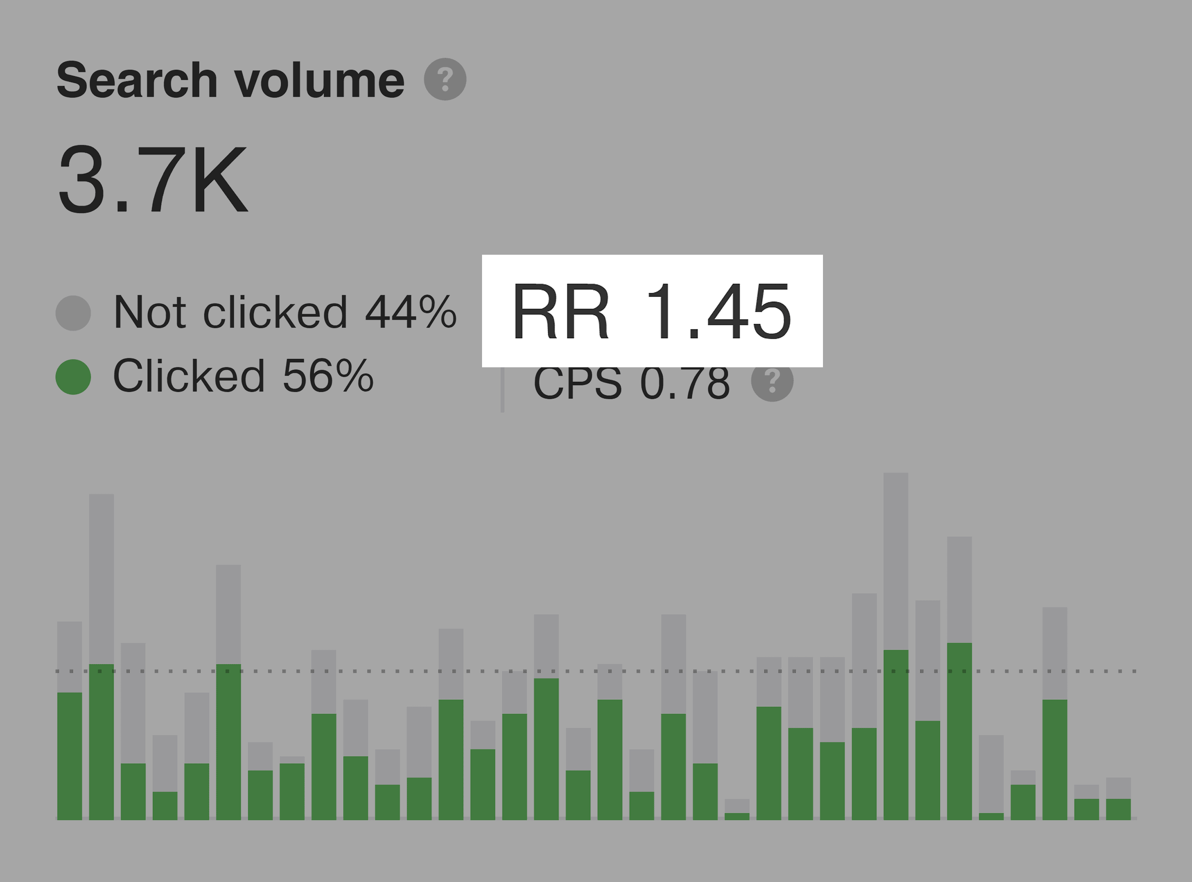Select the Not clicked 44% label
Screen dimensions: 1192x882
[285, 312]
